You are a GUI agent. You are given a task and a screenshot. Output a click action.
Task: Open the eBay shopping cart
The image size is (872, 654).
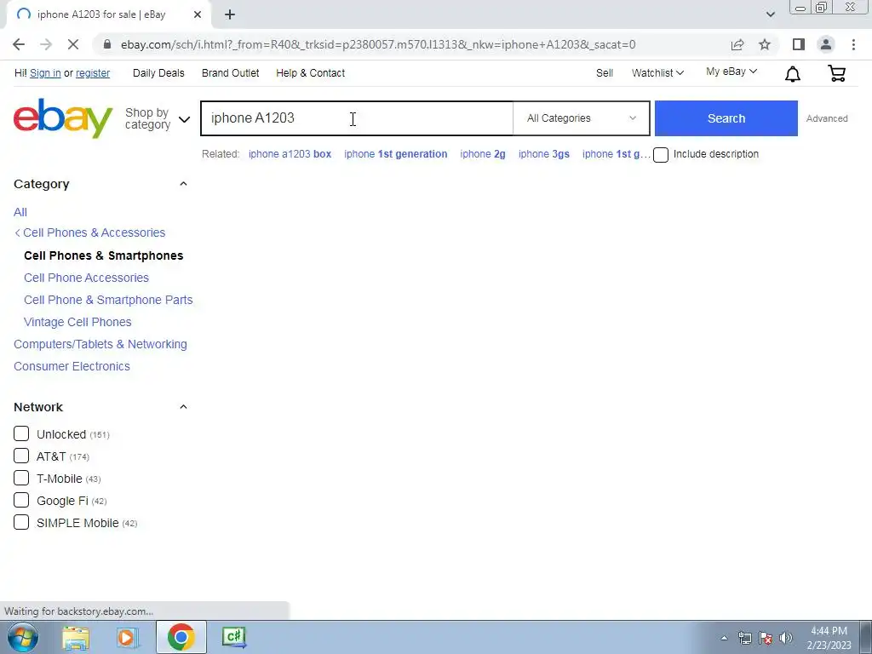(836, 73)
